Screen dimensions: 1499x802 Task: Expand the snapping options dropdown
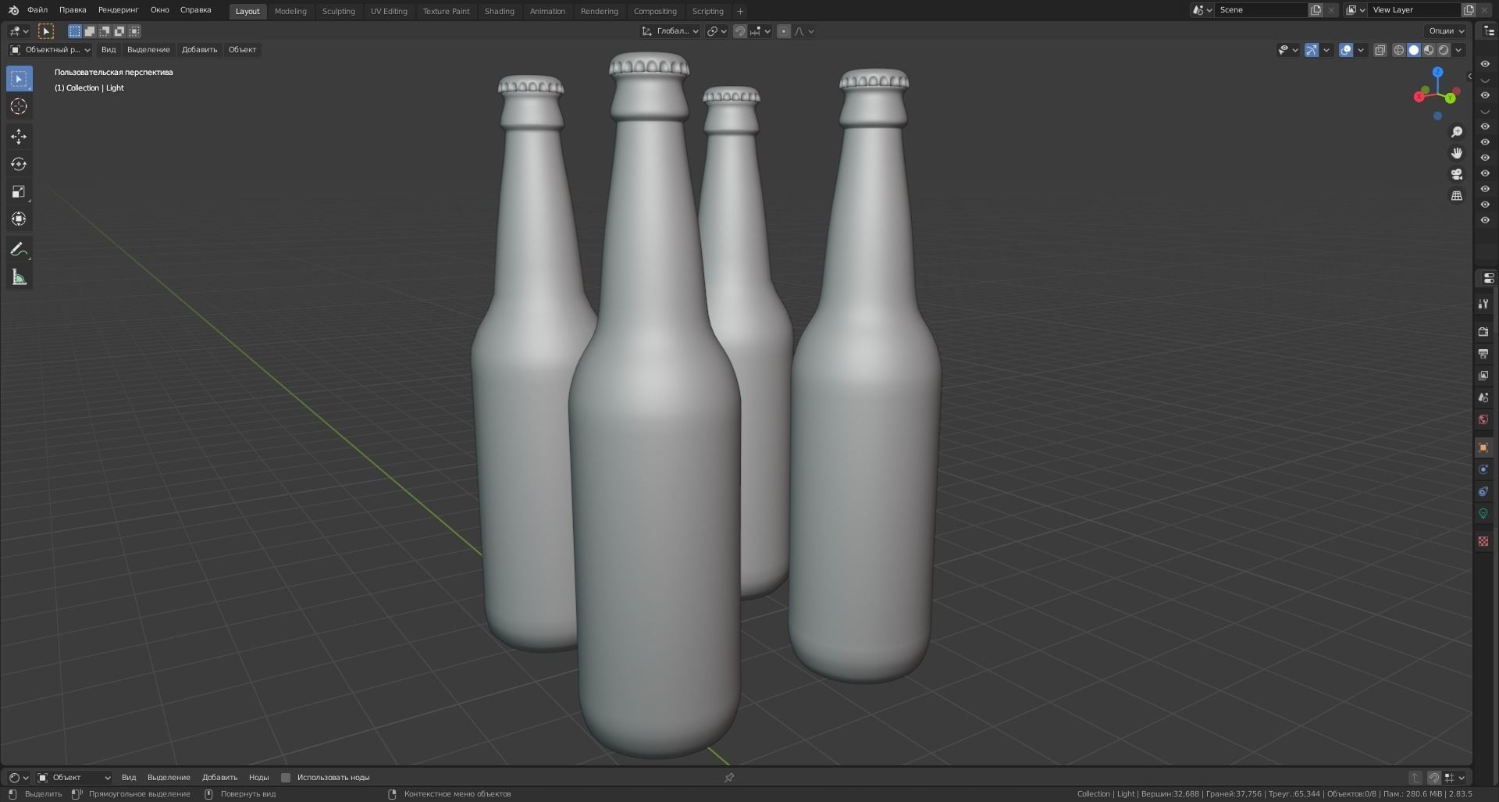point(761,31)
